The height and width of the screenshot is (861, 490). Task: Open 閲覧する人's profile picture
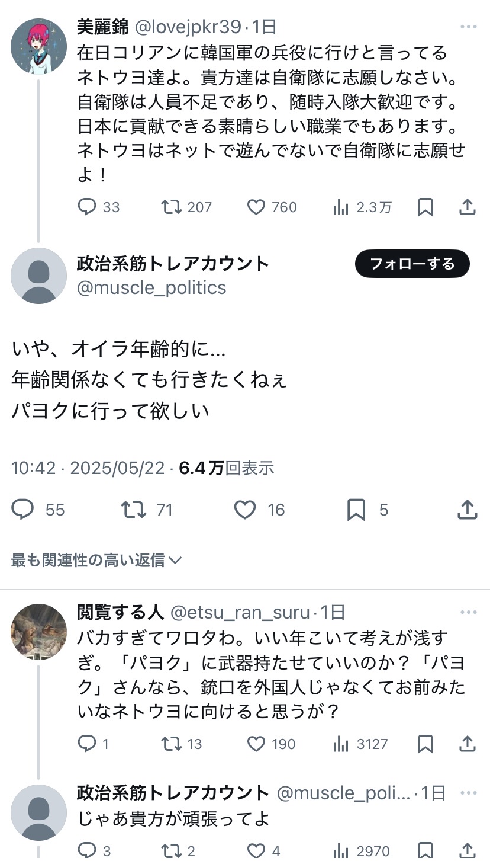[39, 632]
